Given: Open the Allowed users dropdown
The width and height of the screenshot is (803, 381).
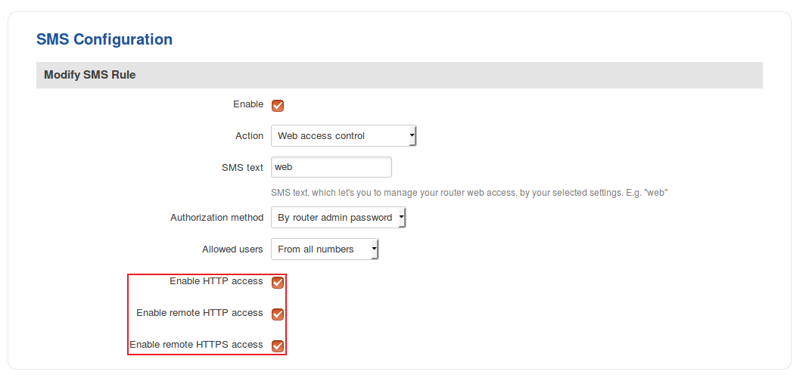Looking at the screenshot, I should click(x=324, y=249).
